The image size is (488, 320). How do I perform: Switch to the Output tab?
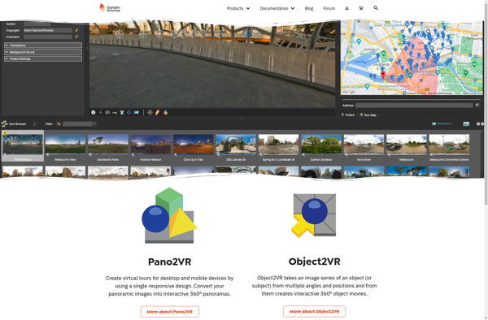tap(348, 115)
